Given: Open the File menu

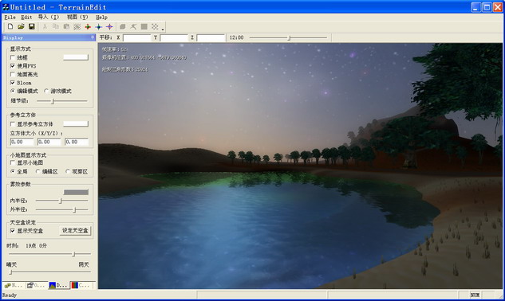Looking at the screenshot, I should click(x=10, y=17).
